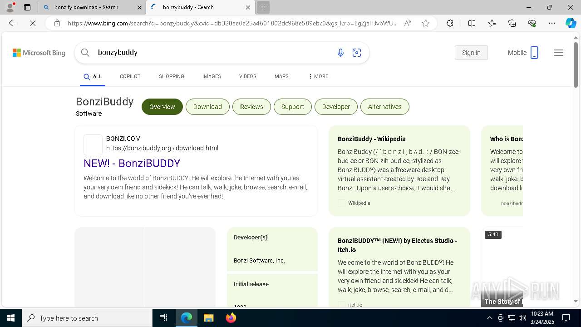The image size is (581, 327).
Task: View site information lock icon
Action: click(57, 23)
